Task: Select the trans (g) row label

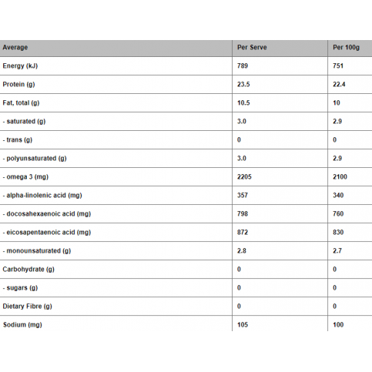Action: coord(18,140)
